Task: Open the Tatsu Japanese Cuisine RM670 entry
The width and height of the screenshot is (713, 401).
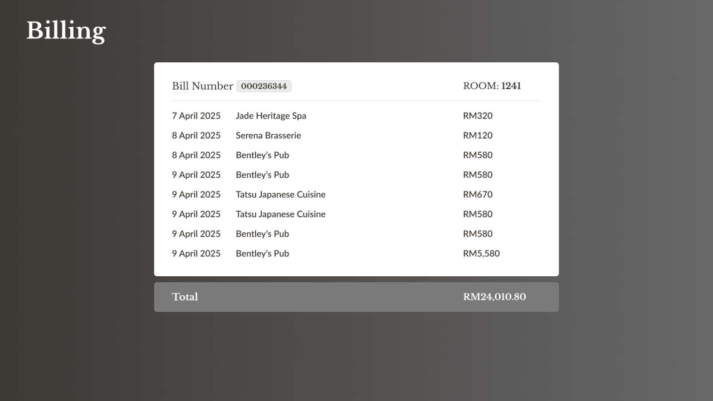Action: (x=280, y=194)
